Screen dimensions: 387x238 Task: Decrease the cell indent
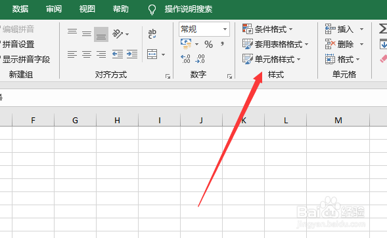[x=118, y=54]
